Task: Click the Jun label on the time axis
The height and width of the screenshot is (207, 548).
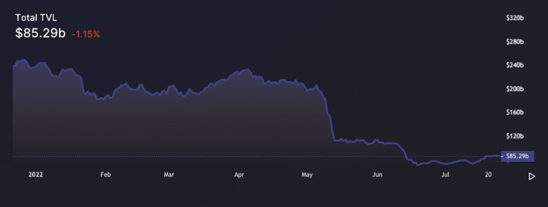Action: (377, 174)
